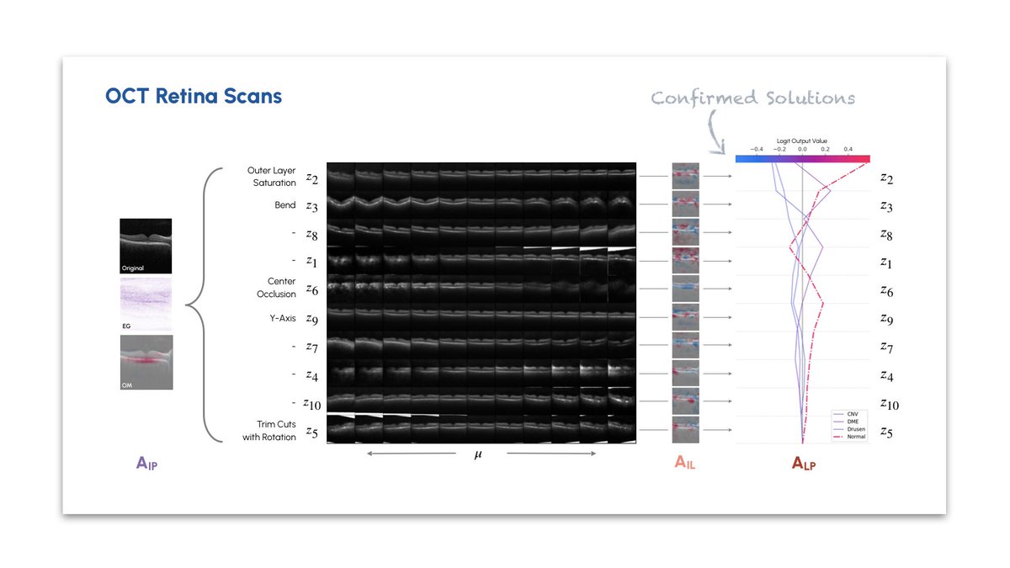Click the Original OCT scan thumbnail

[x=146, y=246]
